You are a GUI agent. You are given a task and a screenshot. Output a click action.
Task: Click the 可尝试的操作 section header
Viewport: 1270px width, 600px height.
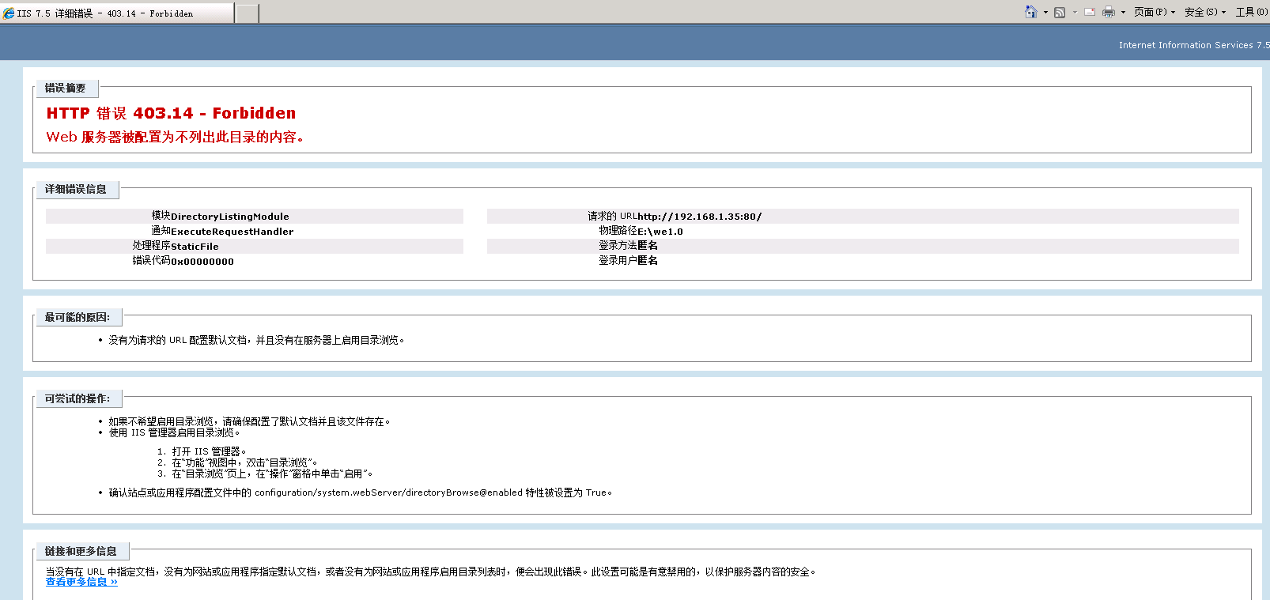pyautogui.click(x=77, y=399)
